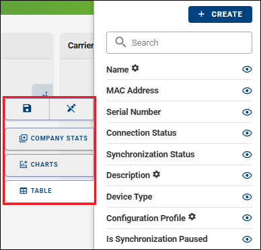Open the Configuration Profile gear icon
Screen dimensions: 261x250
(x=192, y=216)
